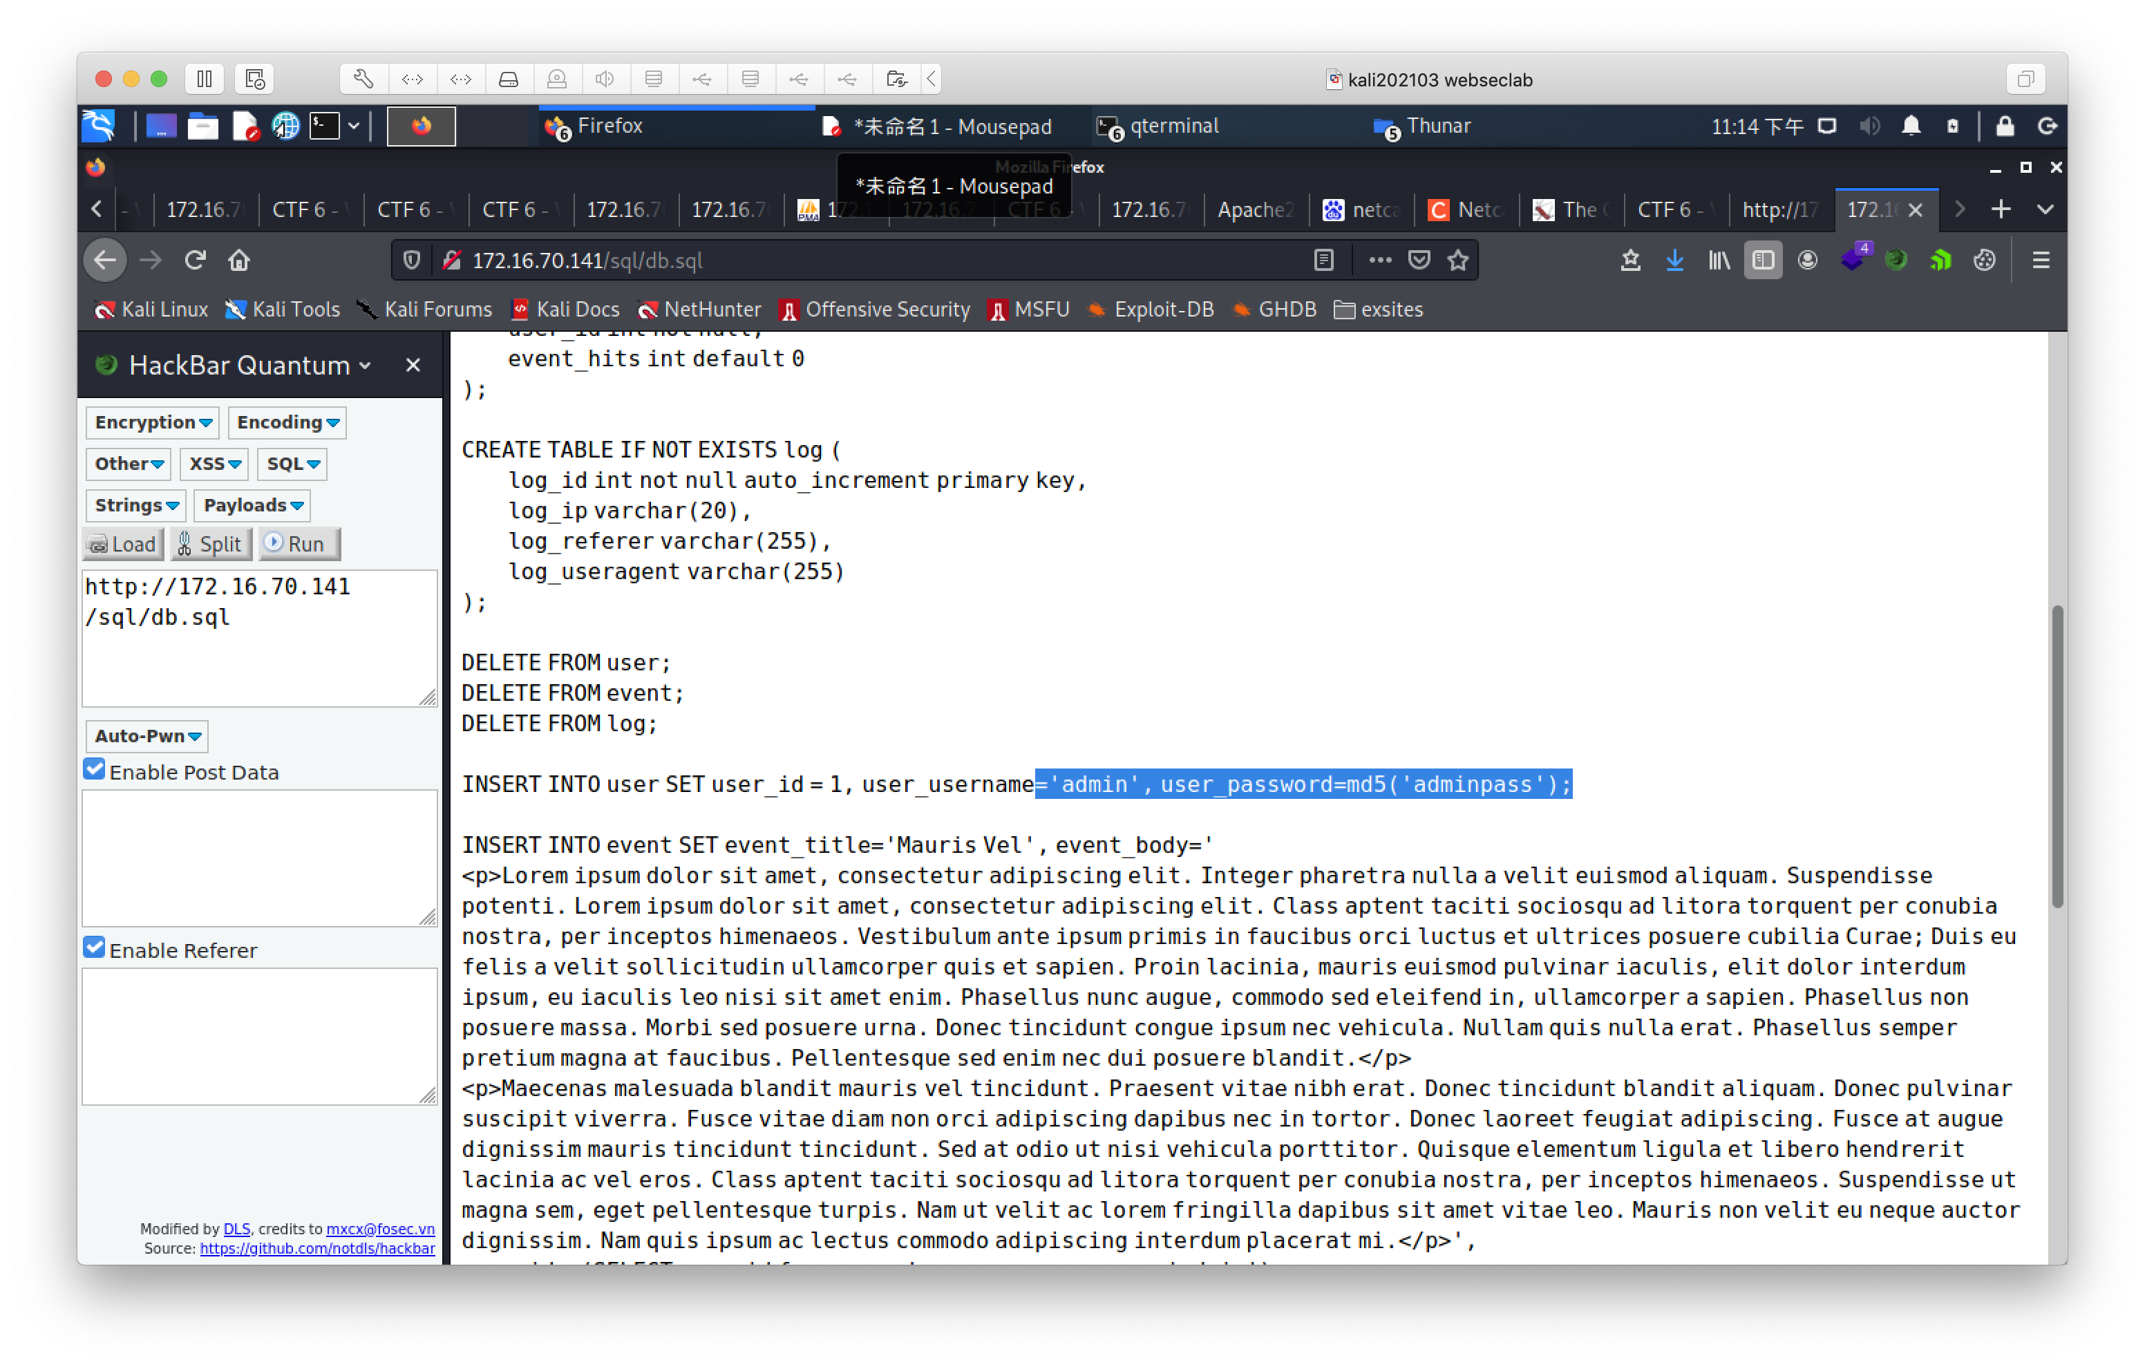Switch to the Apache2 browser tab
Image resolution: width=2145 pixels, height=1367 pixels.
pos(1256,209)
